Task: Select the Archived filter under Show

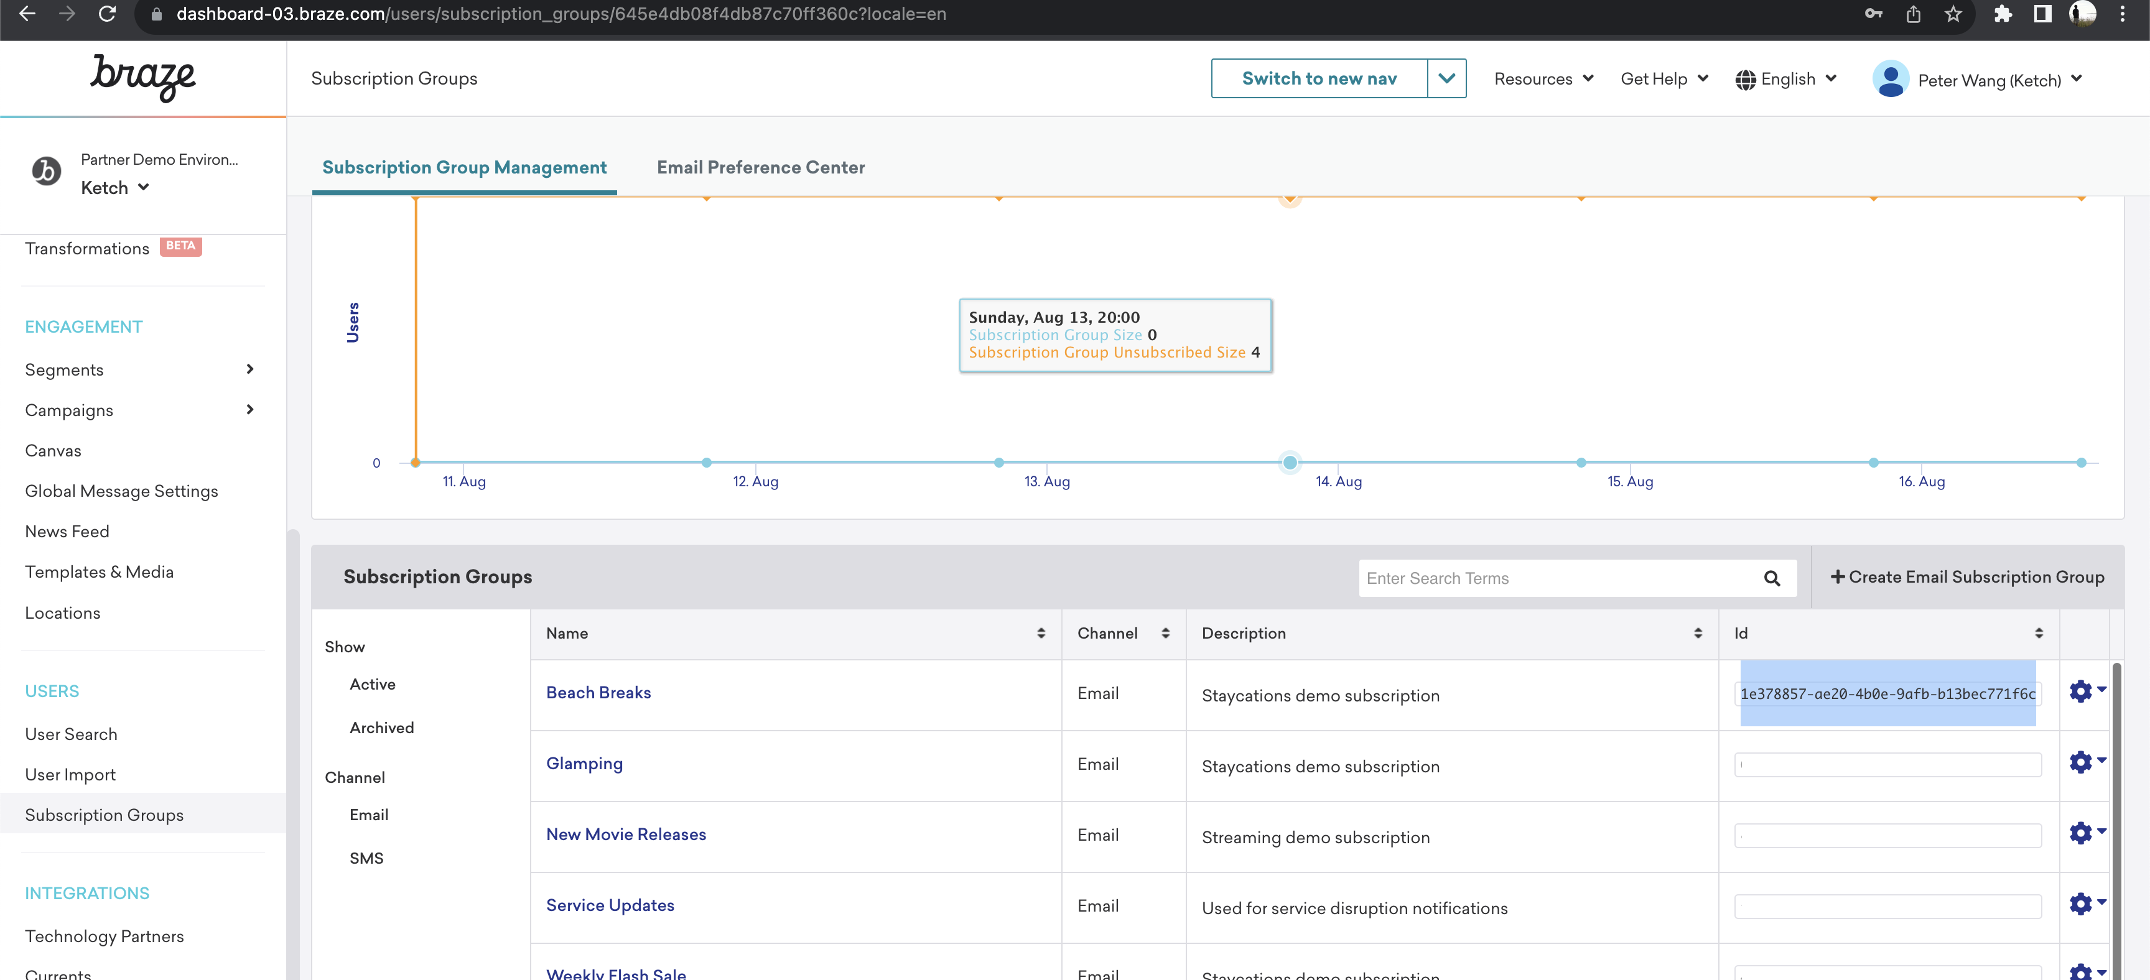Action: pyautogui.click(x=381, y=726)
